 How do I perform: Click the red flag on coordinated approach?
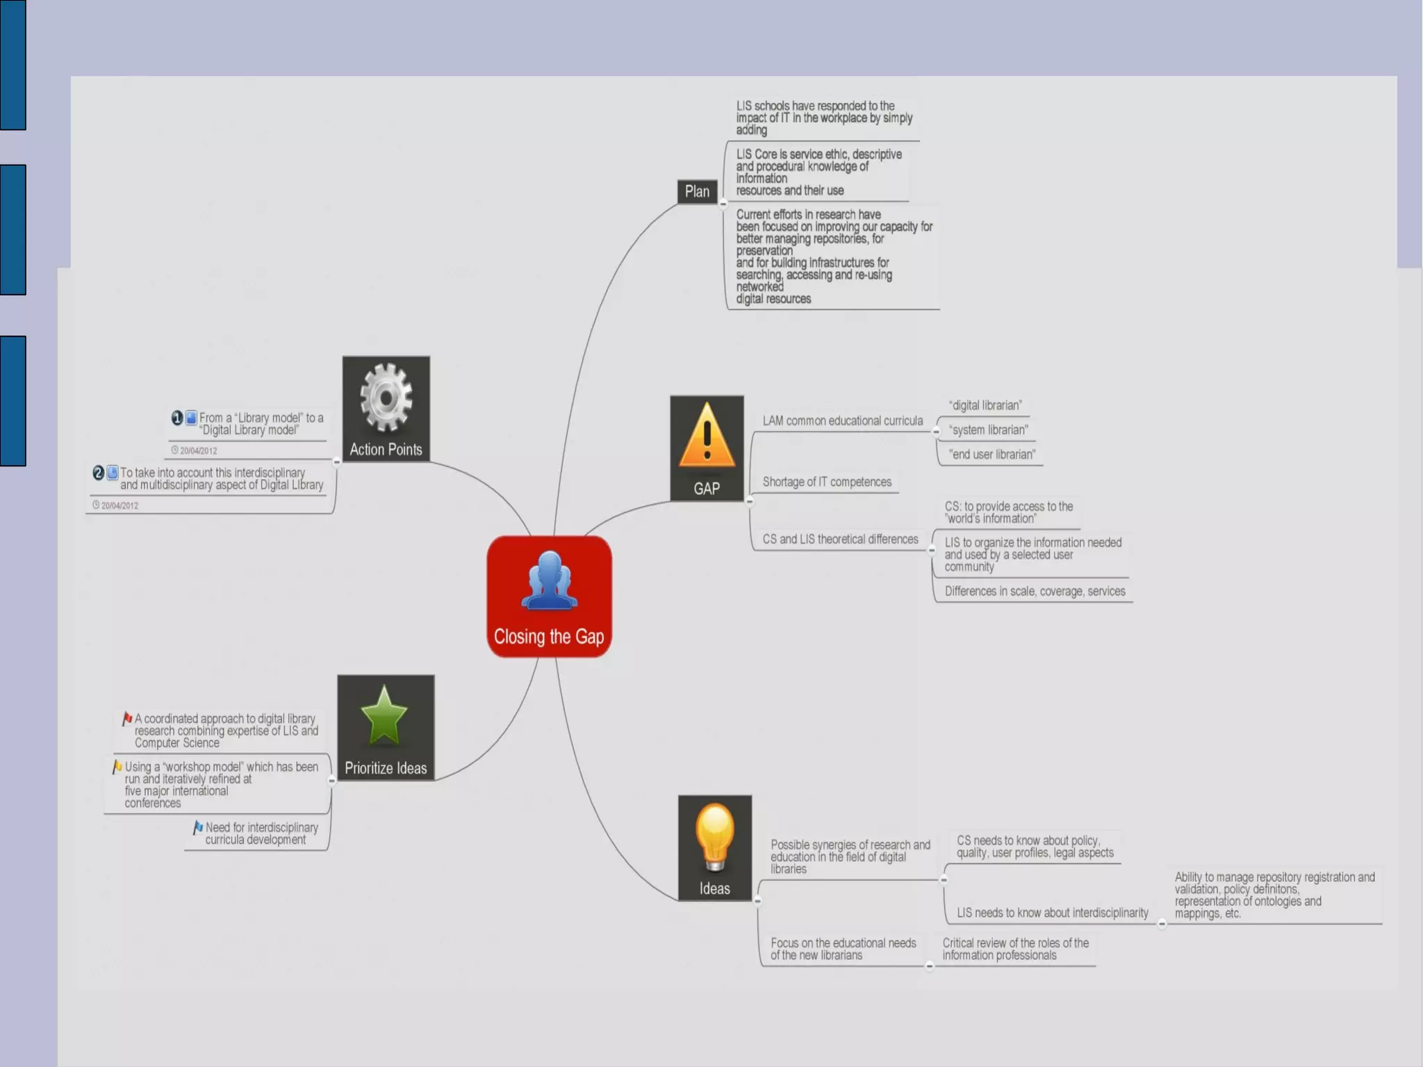pyautogui.click(x=127, y=718)
